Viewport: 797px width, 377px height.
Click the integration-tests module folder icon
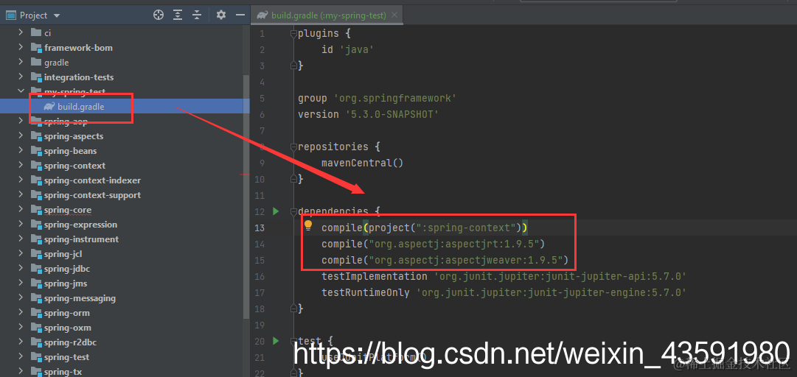click(x=35, y=77)
